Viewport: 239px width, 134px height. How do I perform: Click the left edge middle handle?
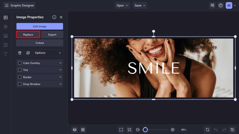(72, 68)
